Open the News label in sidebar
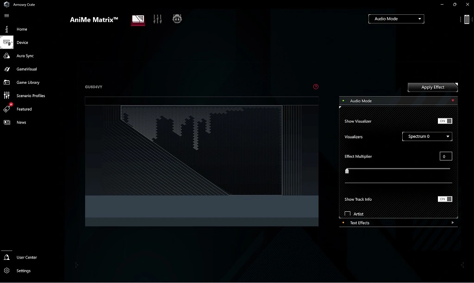474x283 pixels. [x=21, y=123]
